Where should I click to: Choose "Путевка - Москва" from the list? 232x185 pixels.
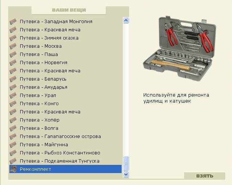pos(65,46)
